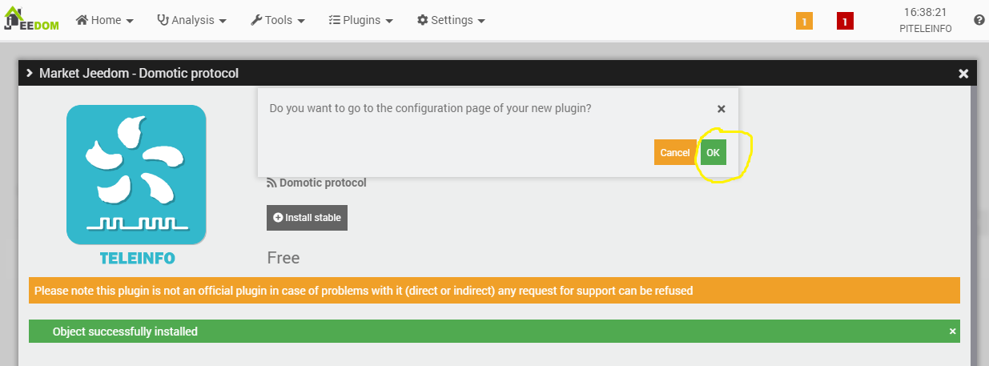Collapse the Market Jeedom title arrow
Viewport: 989px width, 366px height.
30,73
